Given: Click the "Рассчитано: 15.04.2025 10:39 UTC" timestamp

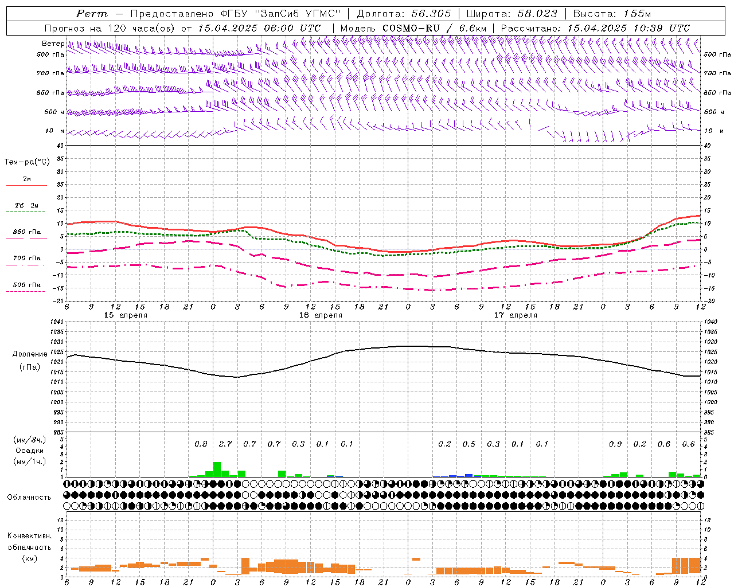Looking at the screenshot, I should click(x=595, y=28).
